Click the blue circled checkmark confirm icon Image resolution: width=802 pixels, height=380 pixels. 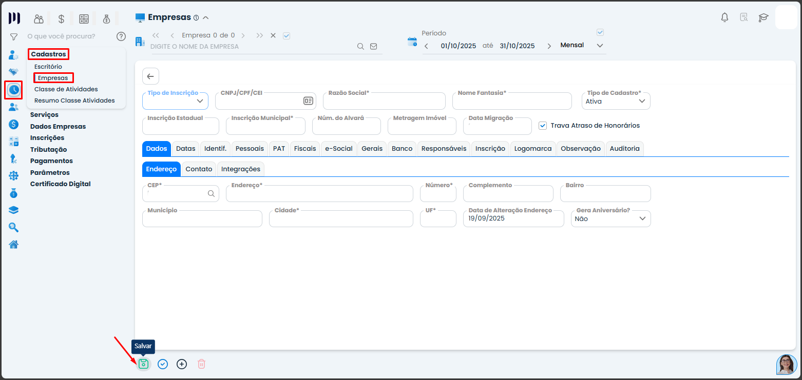pos(163,364)
